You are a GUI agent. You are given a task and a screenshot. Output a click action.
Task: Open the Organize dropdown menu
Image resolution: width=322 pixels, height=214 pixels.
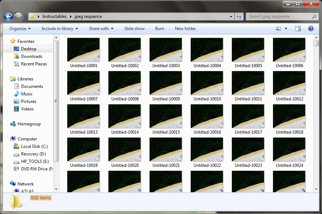[x=20, y=28]
